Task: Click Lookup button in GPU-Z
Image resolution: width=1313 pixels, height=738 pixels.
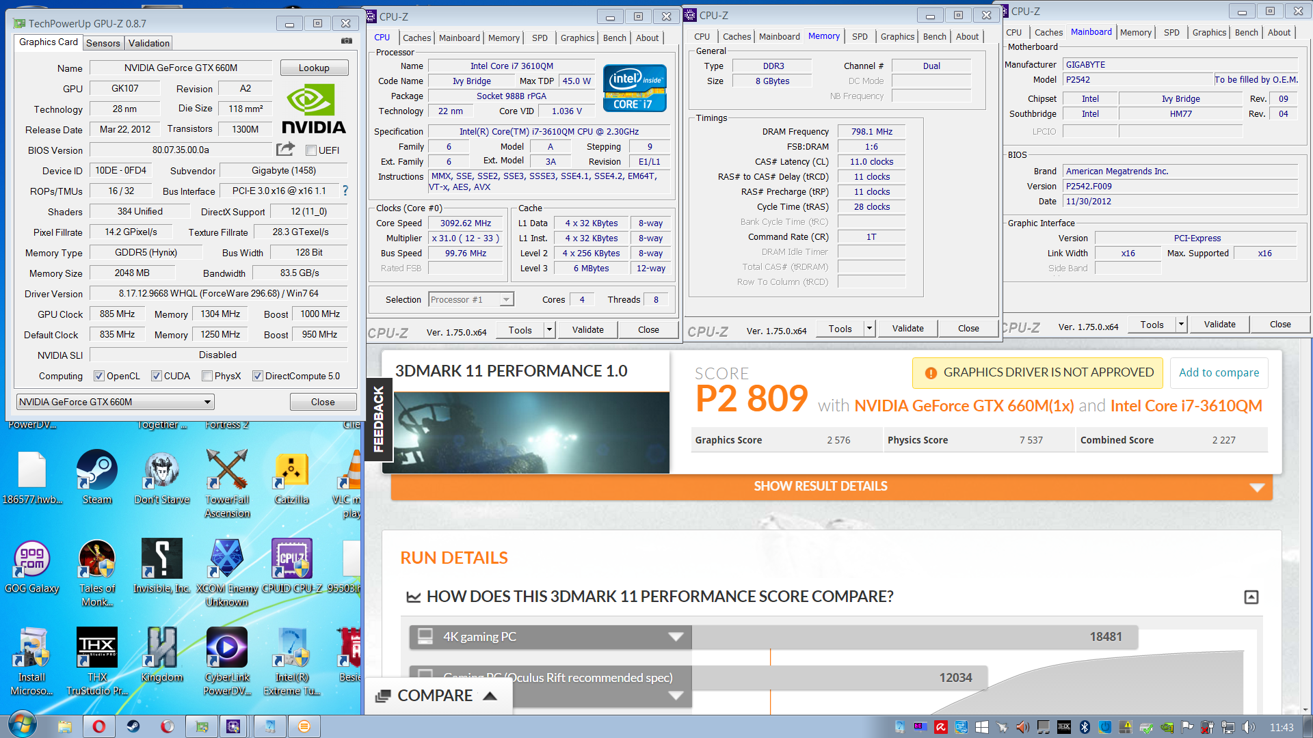Action: 315,68
